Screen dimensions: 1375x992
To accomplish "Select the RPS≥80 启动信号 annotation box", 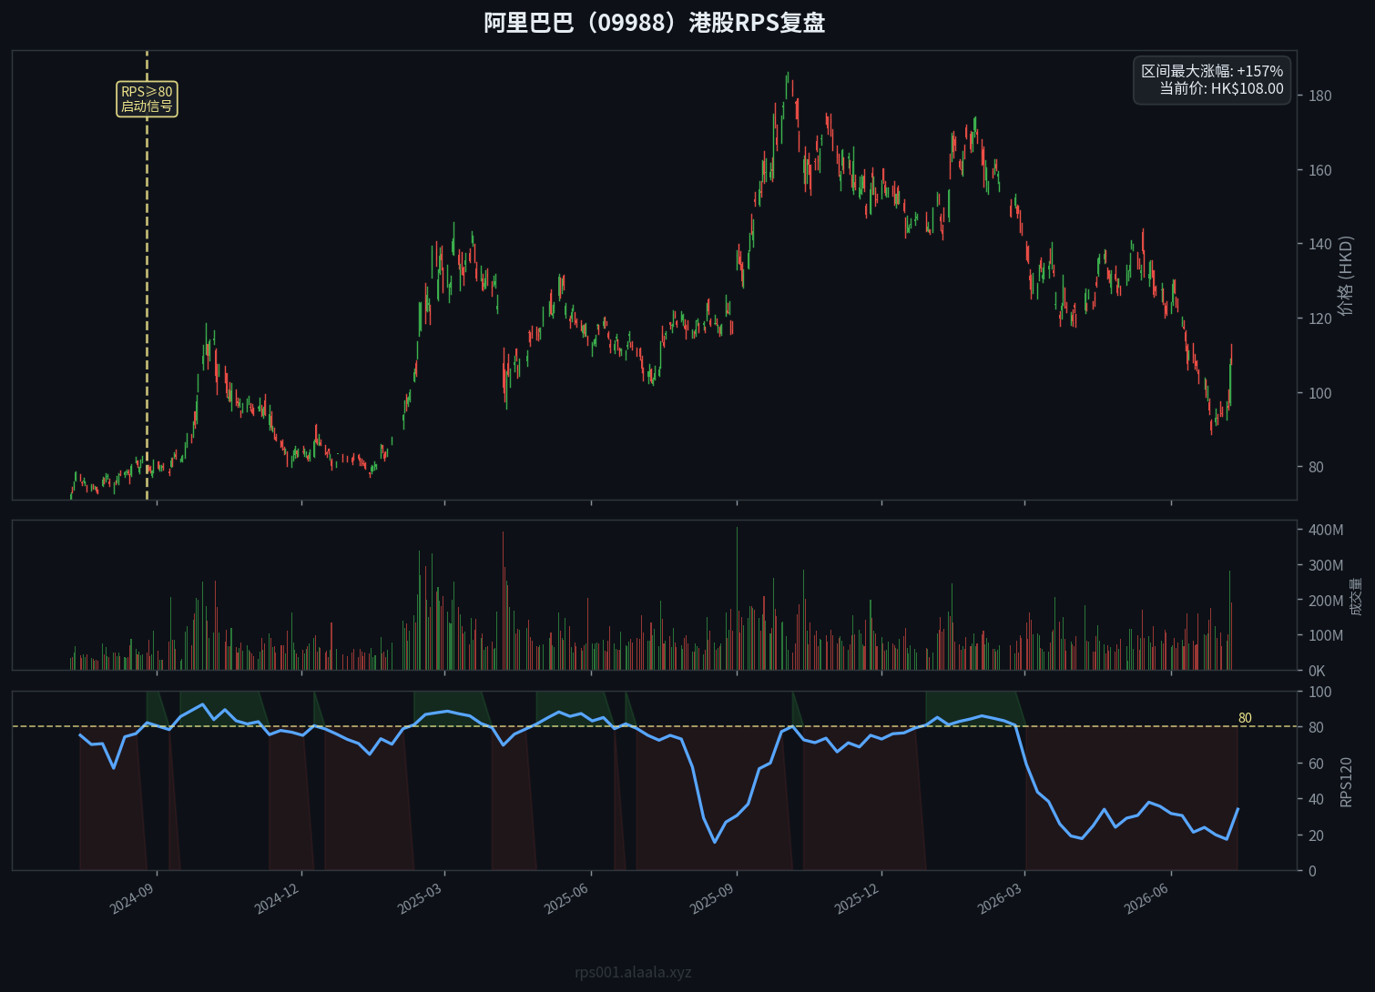I will coord(147,99).
